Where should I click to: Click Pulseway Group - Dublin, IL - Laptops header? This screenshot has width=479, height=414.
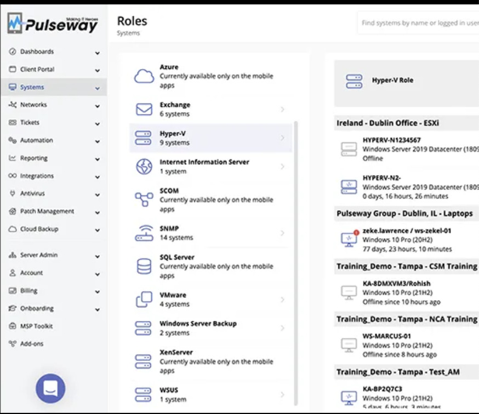pyautogui.click(x=407, y=214)
